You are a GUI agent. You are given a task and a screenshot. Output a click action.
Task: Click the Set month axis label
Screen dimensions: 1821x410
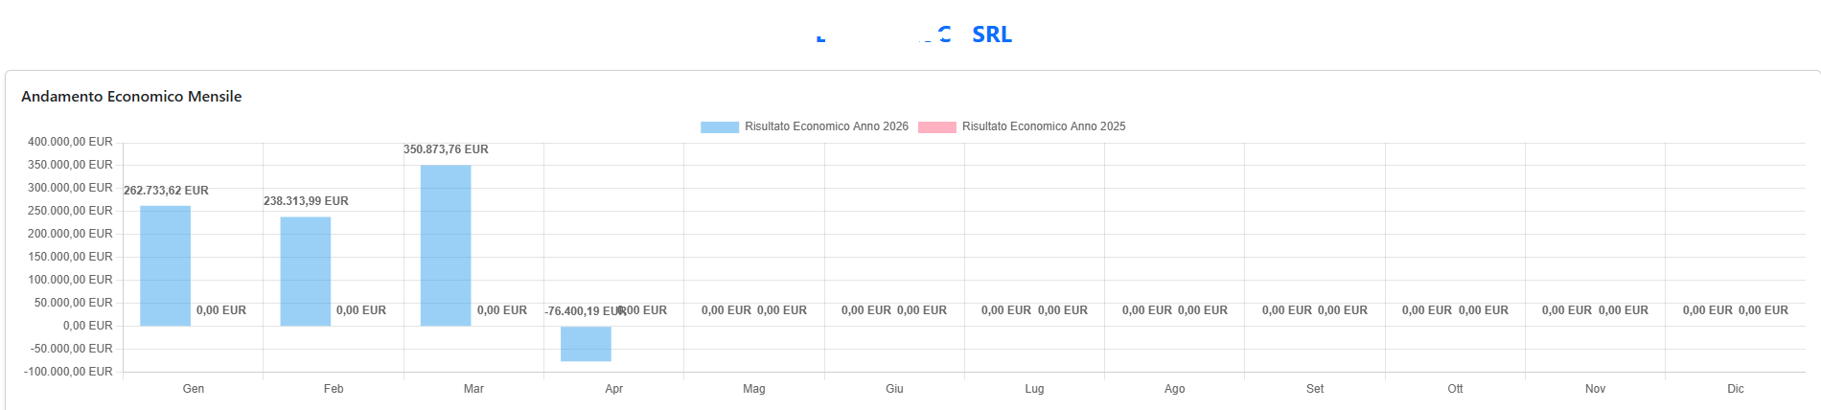tap(1314, 389)
